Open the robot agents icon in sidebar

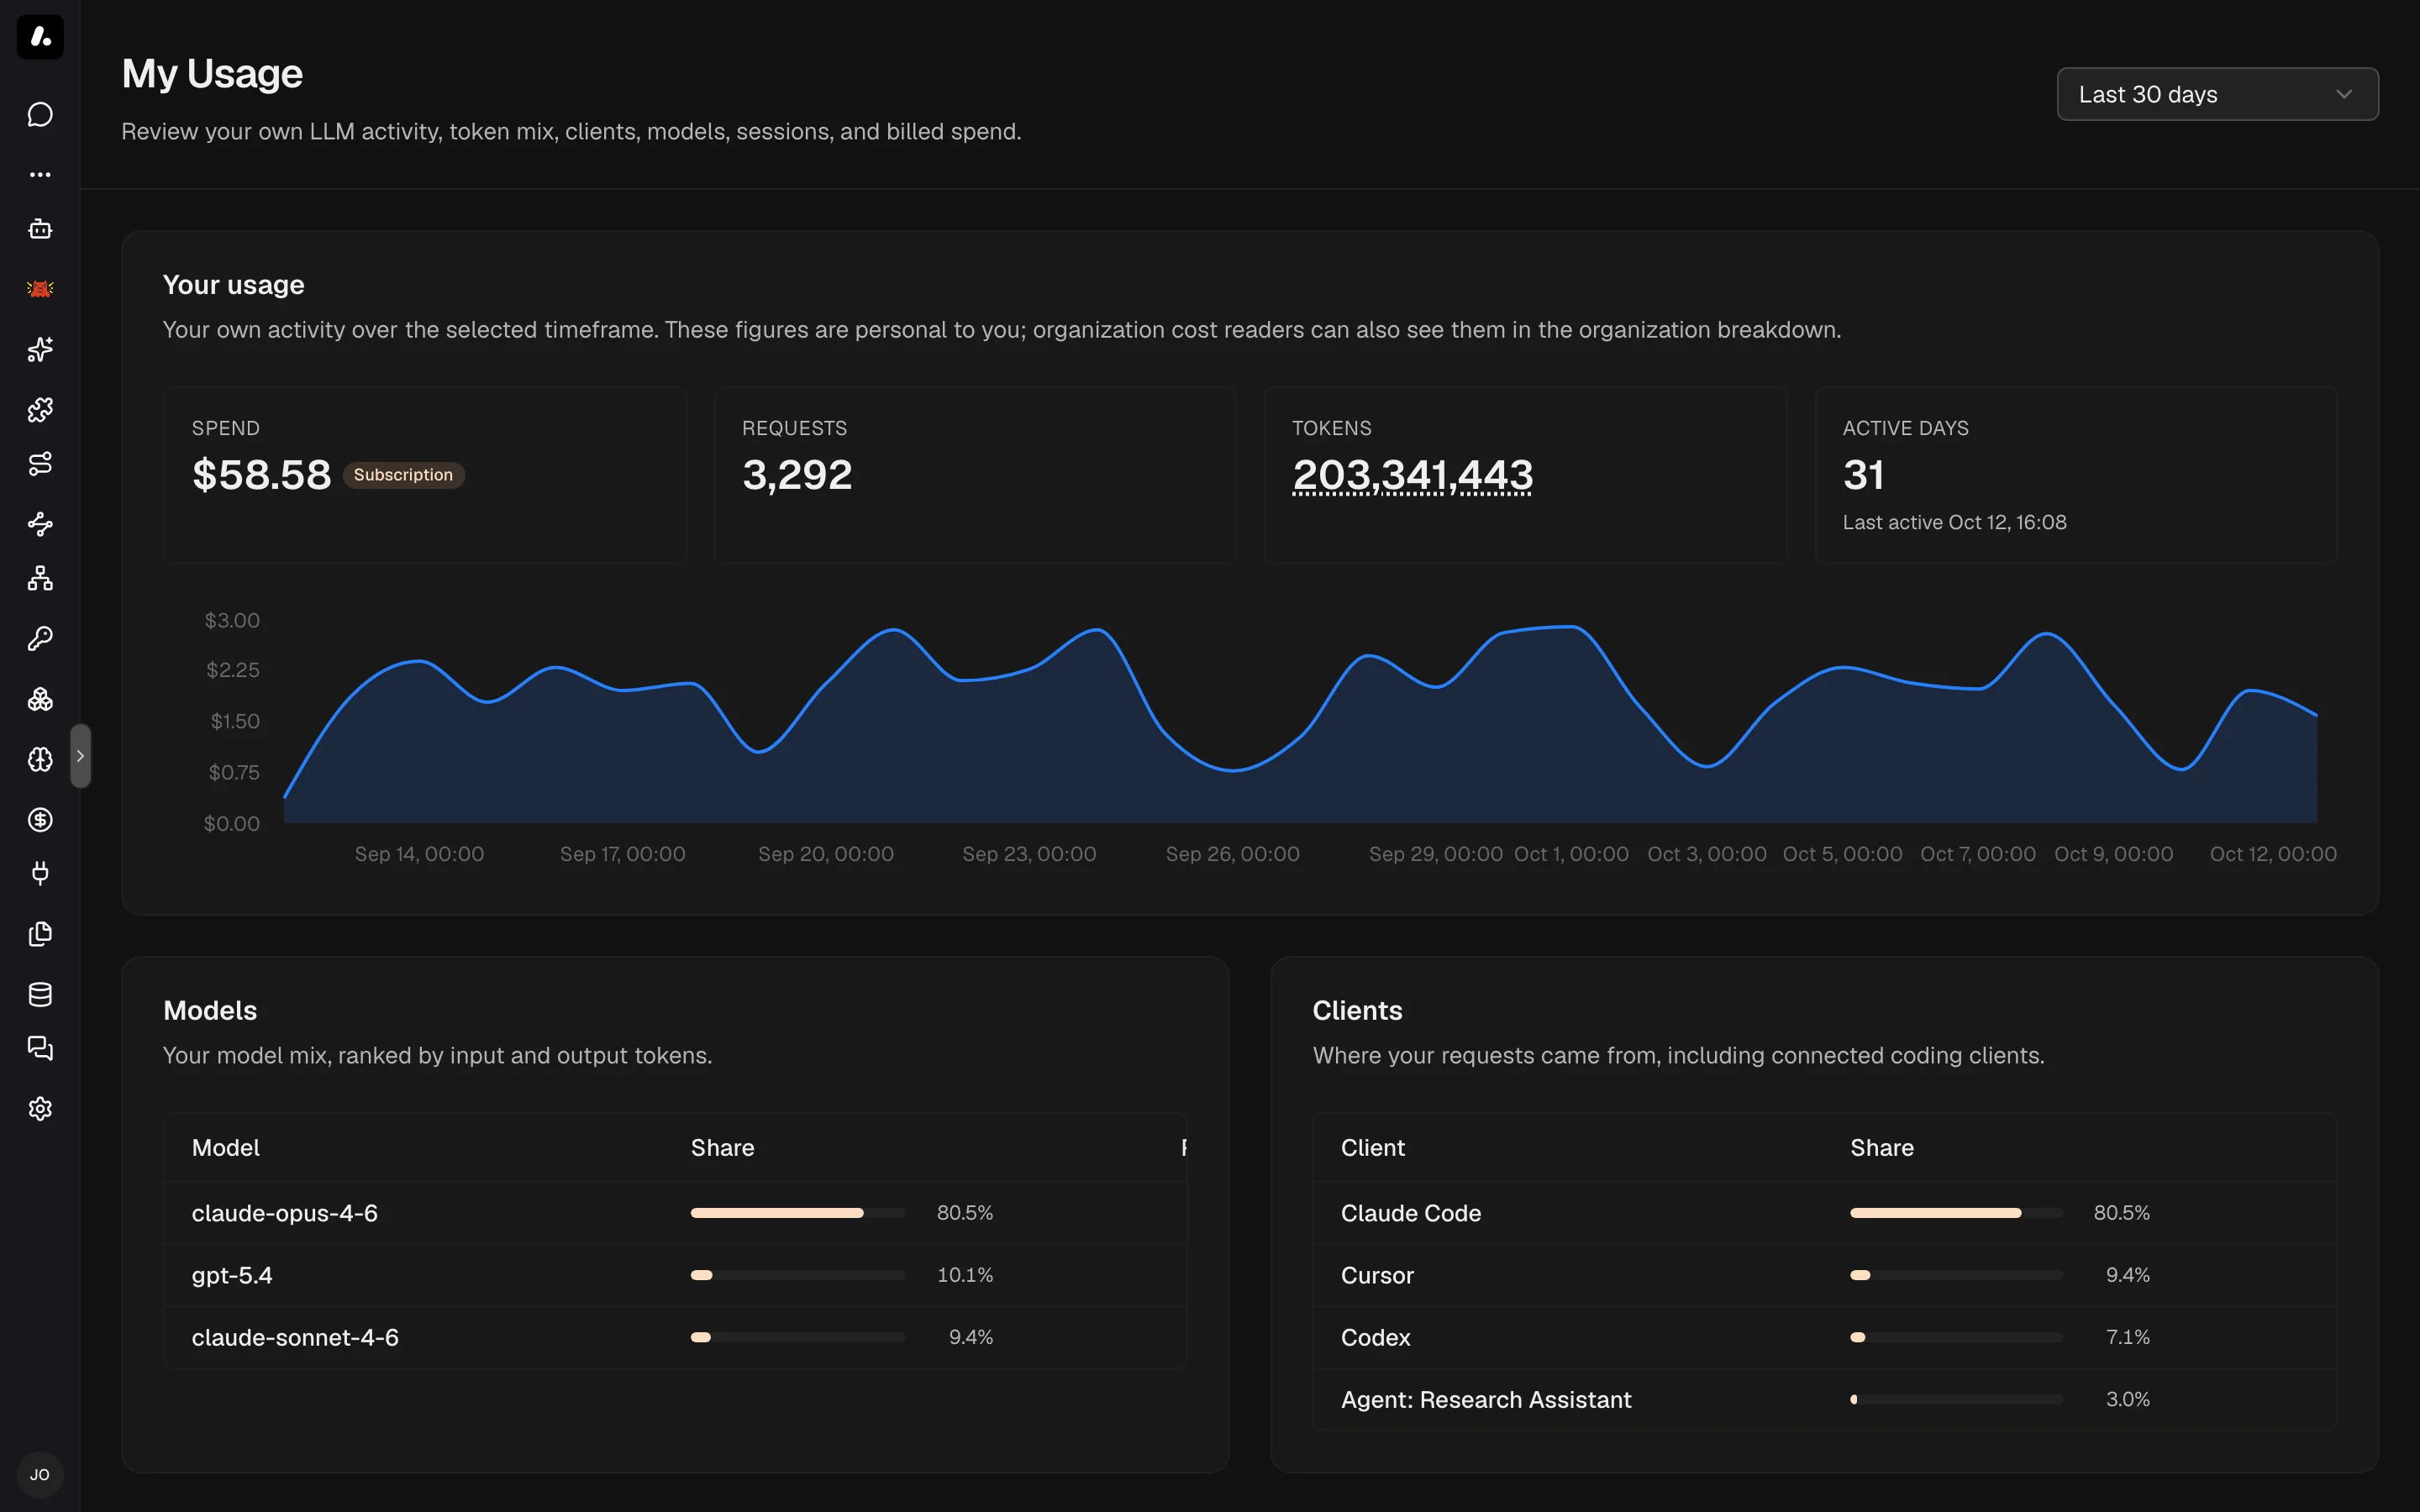pyautogui.click(x=40, y=229)
